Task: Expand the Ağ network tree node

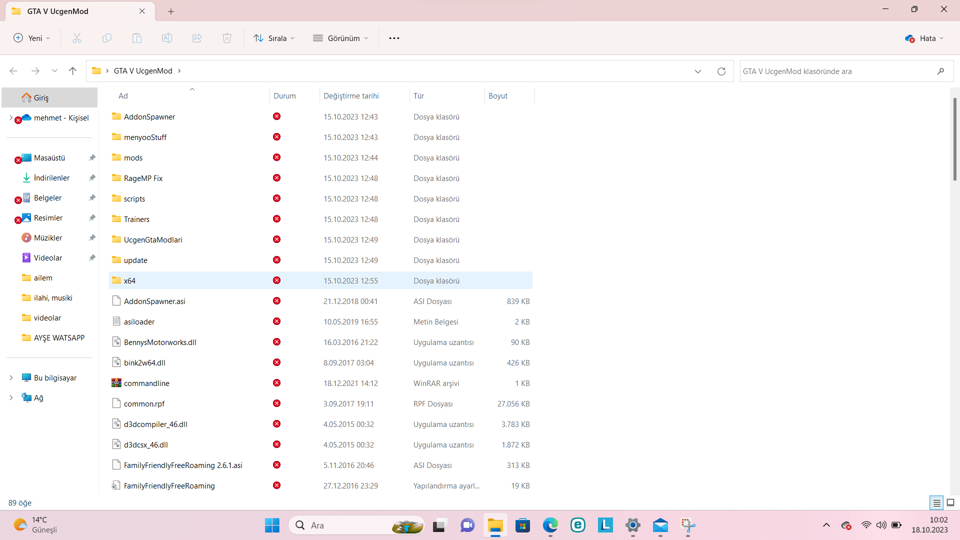Action: tap(11, 398)
